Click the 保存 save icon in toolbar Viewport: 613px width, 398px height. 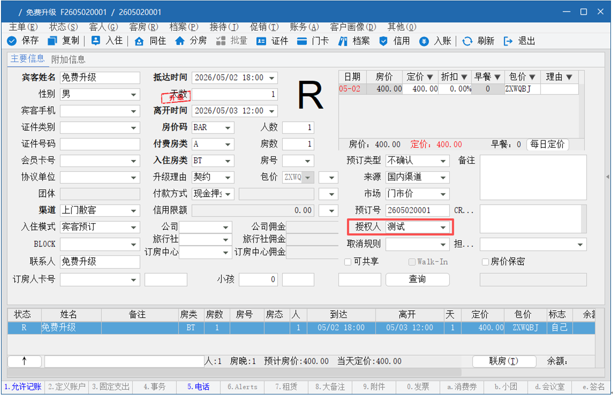[12, 41]
